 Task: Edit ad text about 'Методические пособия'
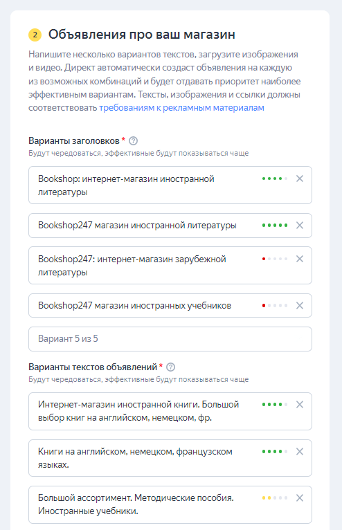pyautogui.click(x=145, y=504)
